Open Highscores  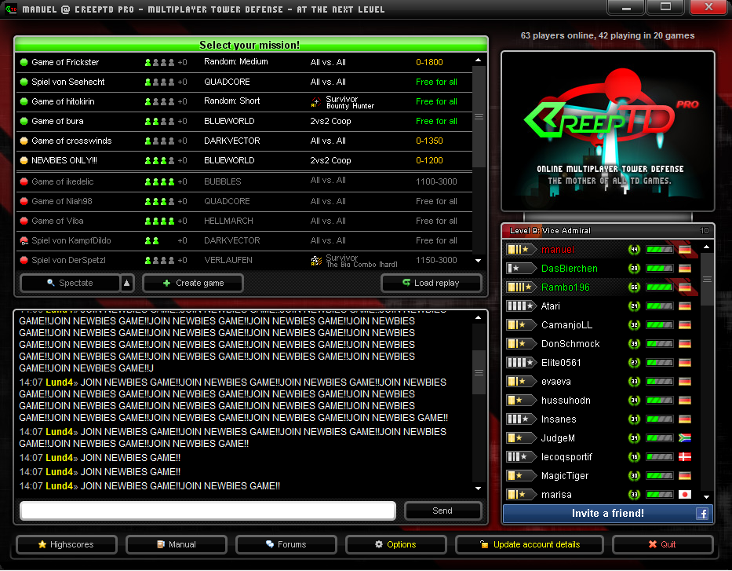[66, 545]
